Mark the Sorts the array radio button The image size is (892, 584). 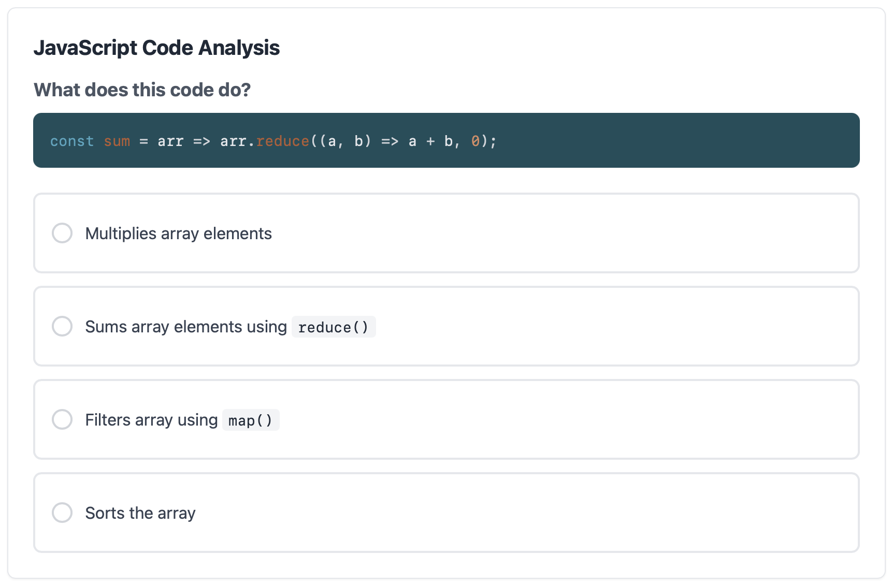click(62, 513)
